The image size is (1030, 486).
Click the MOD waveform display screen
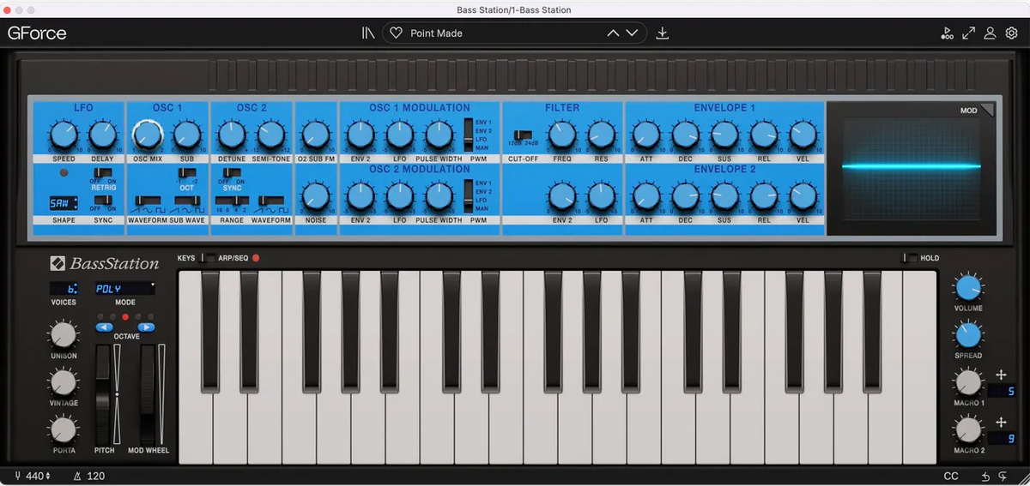click(x=912, y=167)
